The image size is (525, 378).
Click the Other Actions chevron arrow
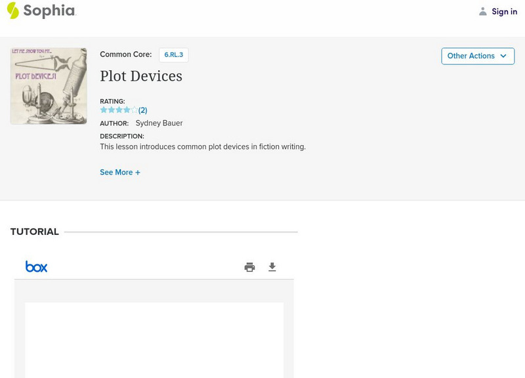(x=503, y=56)
